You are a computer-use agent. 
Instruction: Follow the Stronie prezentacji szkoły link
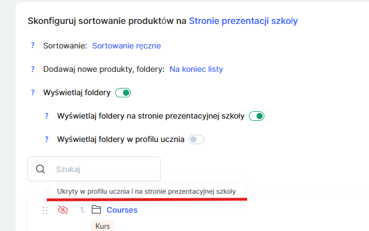click(x=243, y=21)
